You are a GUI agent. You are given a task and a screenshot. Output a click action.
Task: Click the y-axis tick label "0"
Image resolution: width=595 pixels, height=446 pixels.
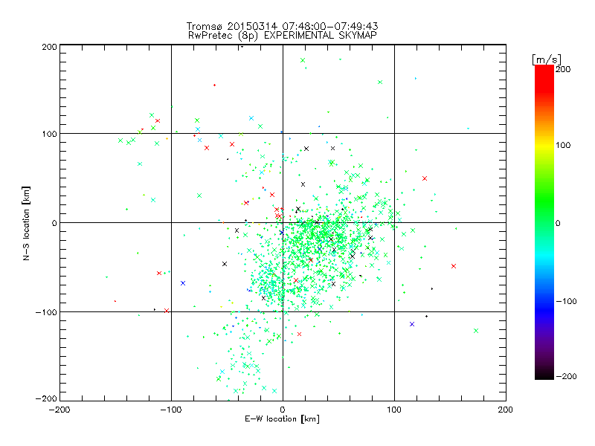pos(54,223)
